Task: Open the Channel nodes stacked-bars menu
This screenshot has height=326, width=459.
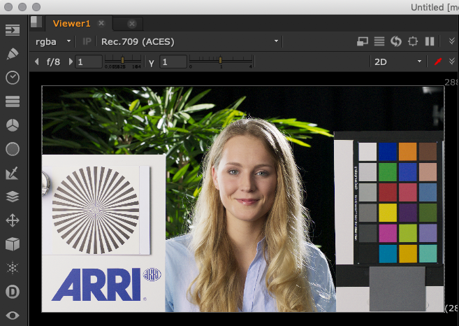Action: point(13,101)
